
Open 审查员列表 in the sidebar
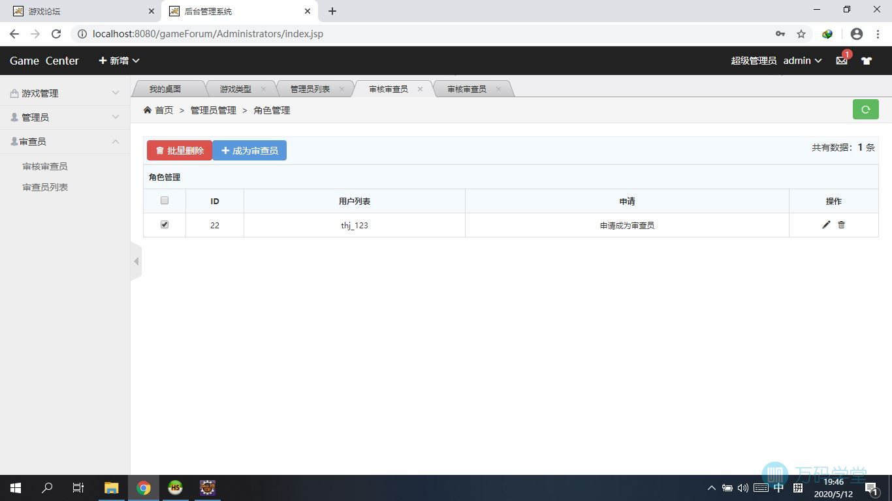(45, 187)
